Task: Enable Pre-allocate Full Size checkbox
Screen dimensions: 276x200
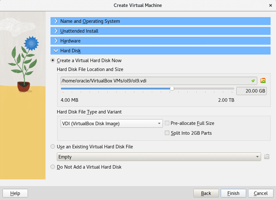Action: tap(167, 123)
